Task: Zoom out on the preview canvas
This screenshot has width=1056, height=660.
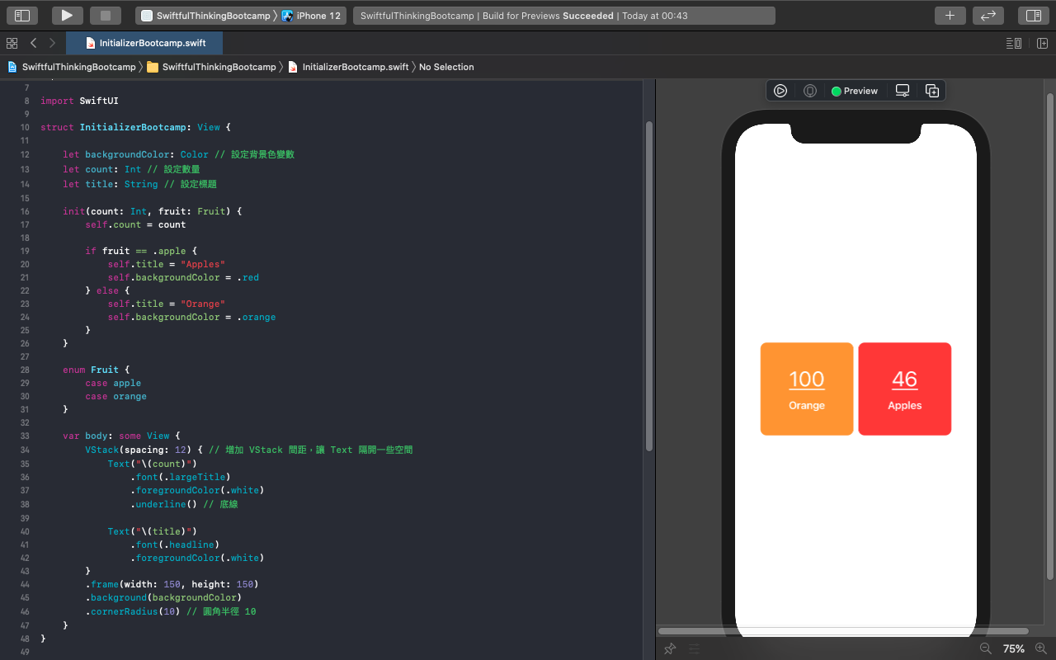Action: pos(985,648)
